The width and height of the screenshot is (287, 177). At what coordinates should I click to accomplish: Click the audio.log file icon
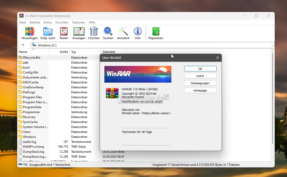click(x=20, y=142)
